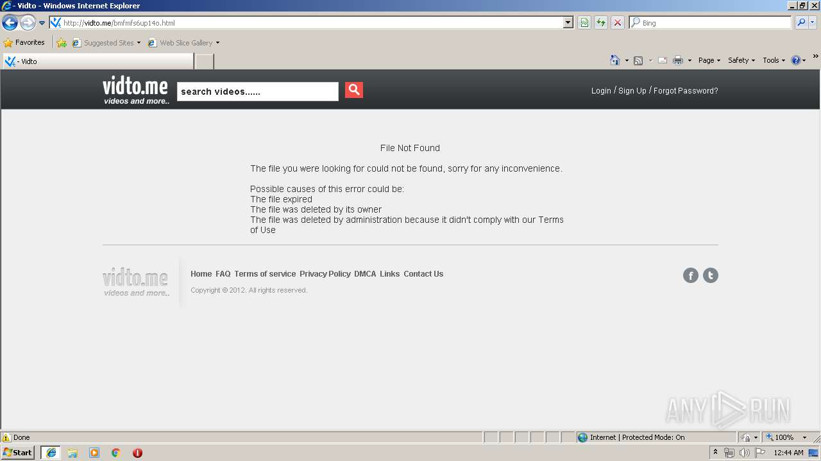
Task: Open the status bar security lock dropdown
Action: (749, 438)
